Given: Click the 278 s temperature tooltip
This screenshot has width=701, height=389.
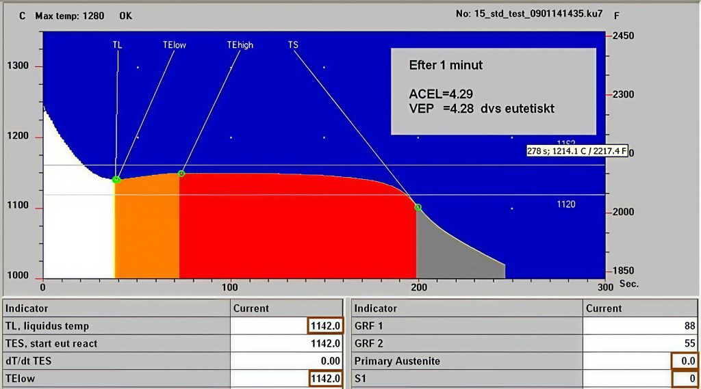Looking at the screenshot, I should [x=576, y=150].
